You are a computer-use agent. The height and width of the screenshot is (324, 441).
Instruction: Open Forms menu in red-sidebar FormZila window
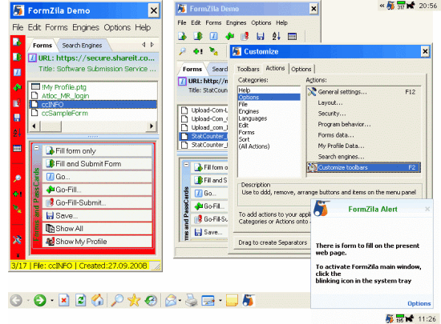(x=56, y=27)
